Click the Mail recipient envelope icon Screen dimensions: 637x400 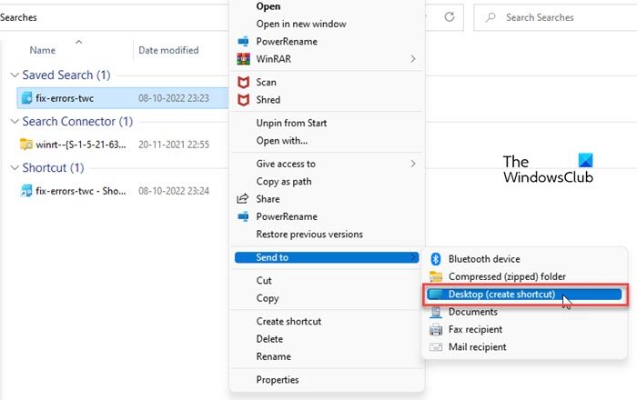(x=436, y=346)
